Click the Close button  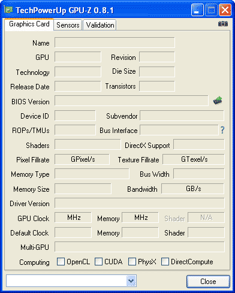click(208, 282)
